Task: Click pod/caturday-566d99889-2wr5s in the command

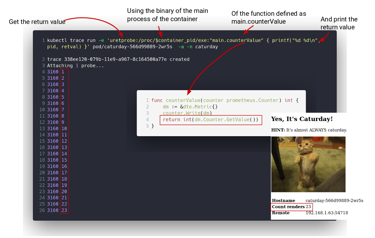Action: click(x=132, y=47)
